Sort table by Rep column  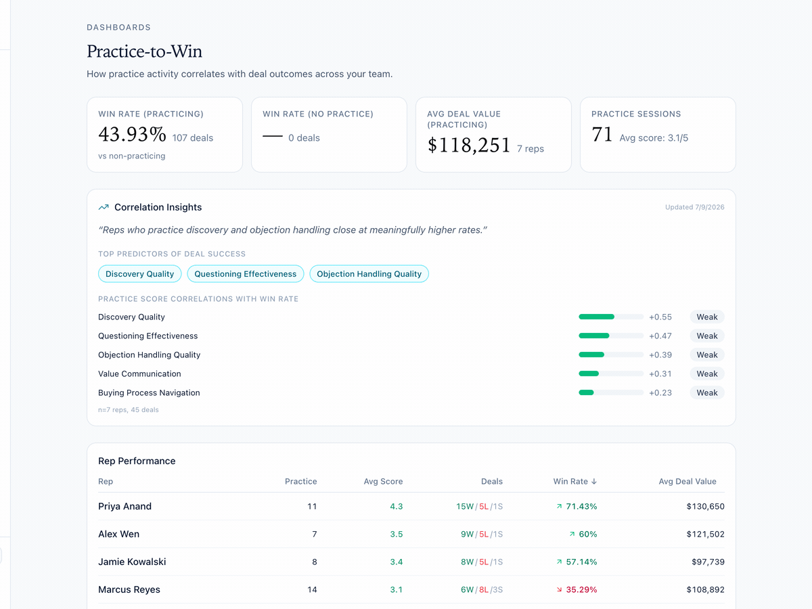click(x=106, y=482)
